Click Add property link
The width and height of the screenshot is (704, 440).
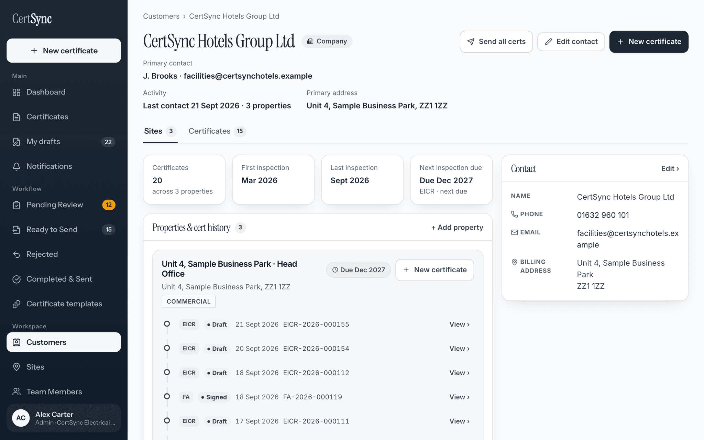(457, 228)
